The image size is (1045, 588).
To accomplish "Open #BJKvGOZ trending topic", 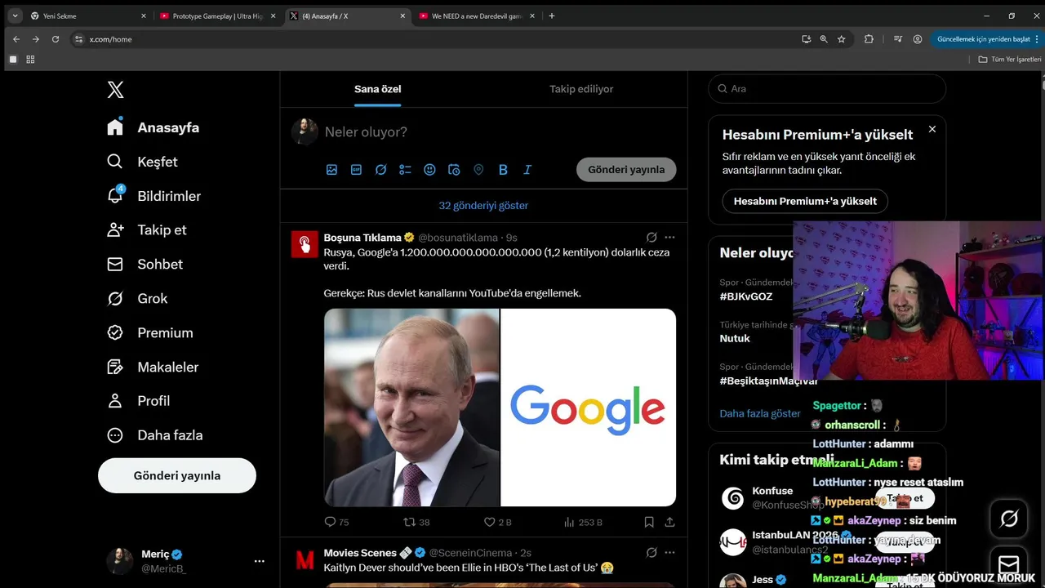I will pos(746,296).
